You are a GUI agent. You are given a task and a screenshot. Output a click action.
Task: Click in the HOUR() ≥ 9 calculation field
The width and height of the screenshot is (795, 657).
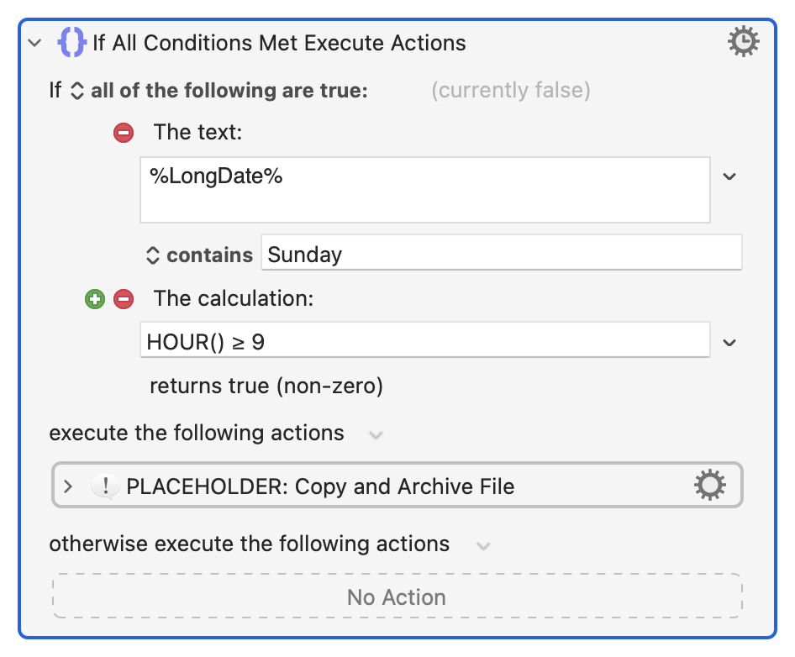point(425,340)
